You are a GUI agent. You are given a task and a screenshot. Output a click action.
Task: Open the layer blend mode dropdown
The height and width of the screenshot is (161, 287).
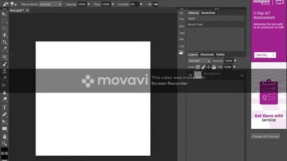(x=199, y=61)
